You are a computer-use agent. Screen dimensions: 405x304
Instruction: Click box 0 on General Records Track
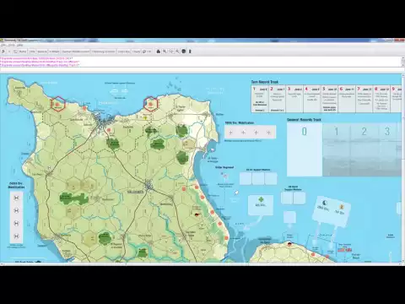[x=305, y=149]
